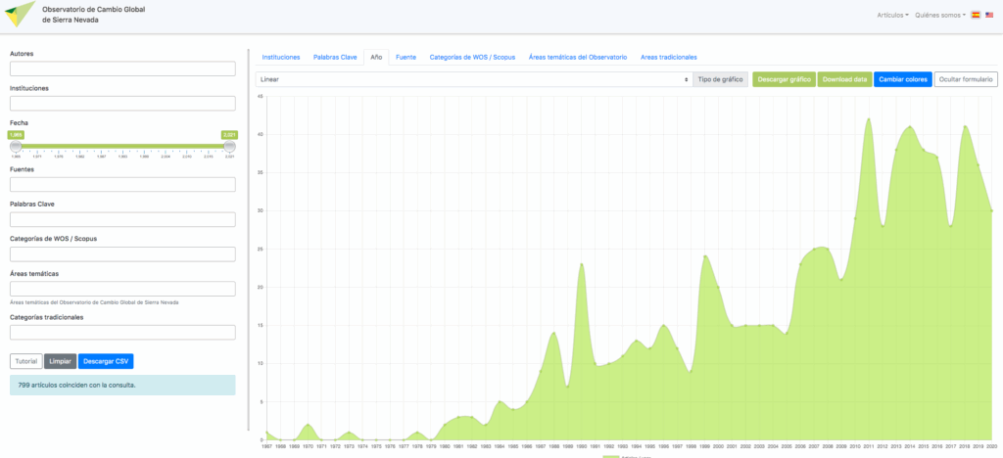Clear filters with the Limpiar button
The image size is (1003, 458).
coord(60,361)
